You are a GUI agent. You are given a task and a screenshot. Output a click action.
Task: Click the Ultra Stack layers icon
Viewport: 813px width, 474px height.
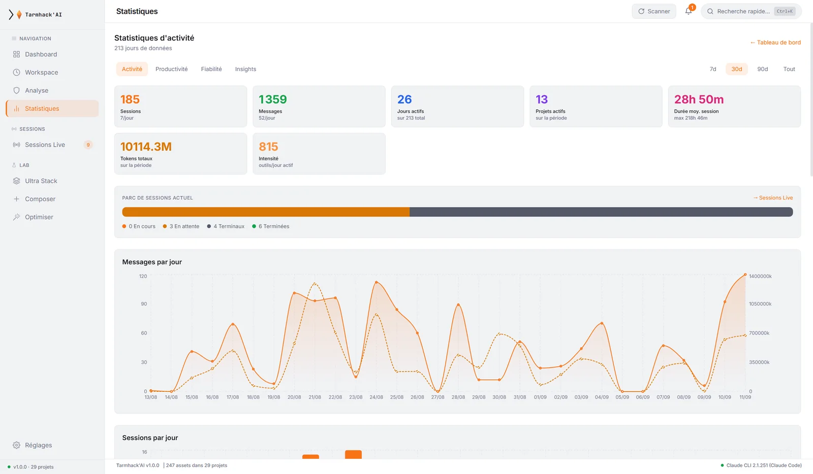tap(16, 181)
